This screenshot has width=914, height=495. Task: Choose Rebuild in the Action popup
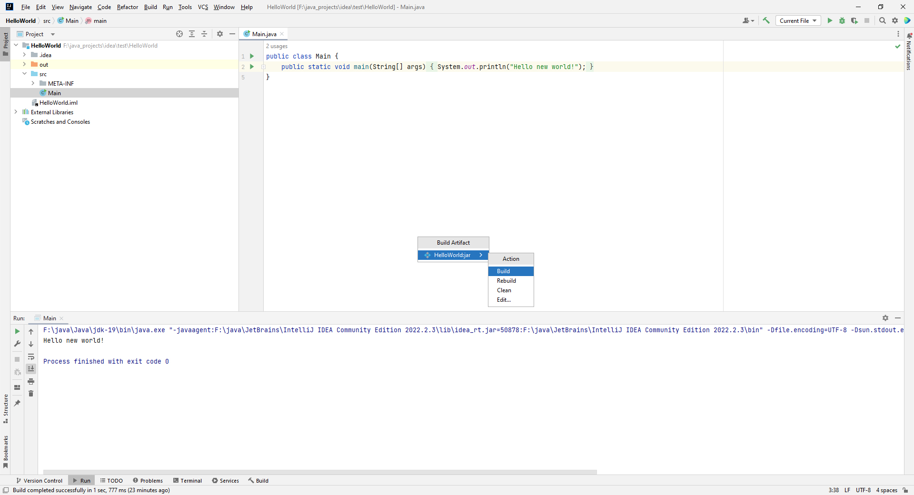coord(511,281)
